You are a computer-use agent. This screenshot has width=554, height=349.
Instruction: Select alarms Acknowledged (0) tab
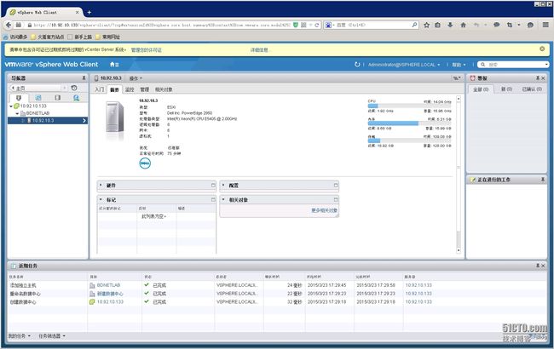tap(532, 89)
